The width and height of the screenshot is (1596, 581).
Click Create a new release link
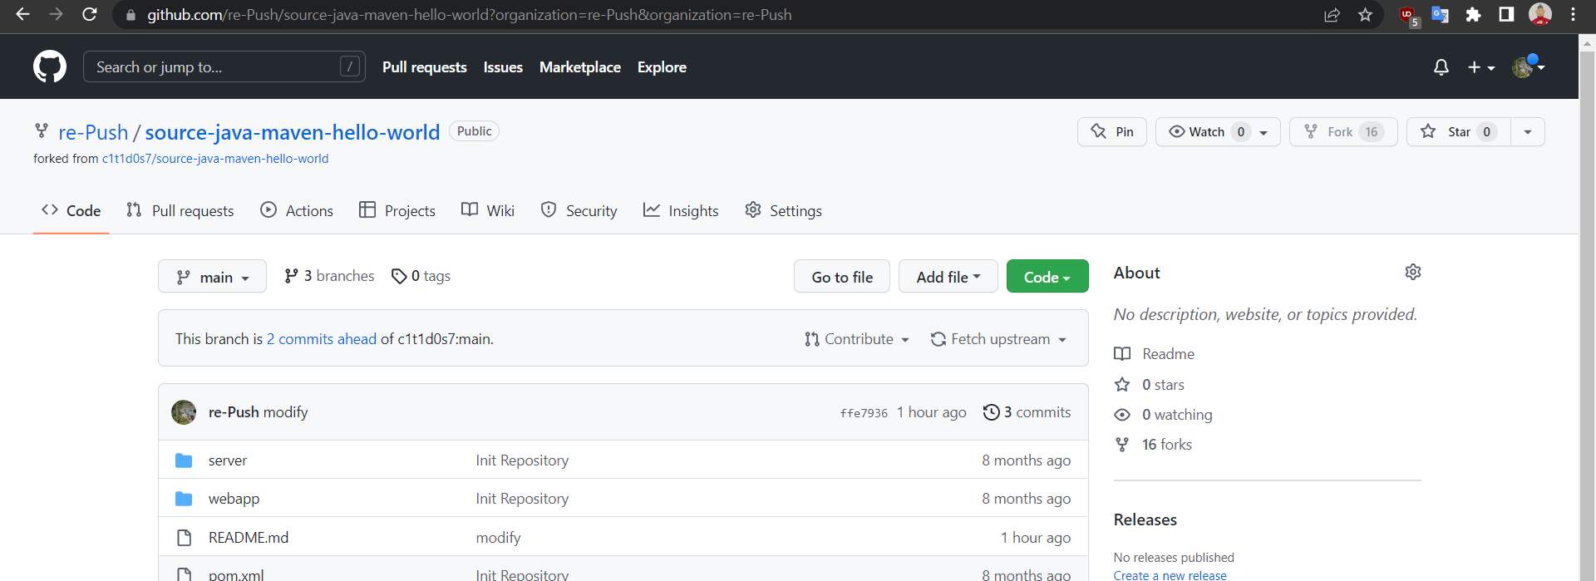pyautogui.click(x=1170, y=575)
